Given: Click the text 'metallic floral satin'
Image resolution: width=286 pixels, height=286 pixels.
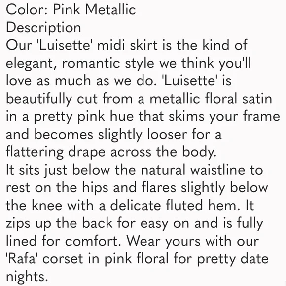Looking at the screenshot, I should pyautogui.click(x=211, y=99).
